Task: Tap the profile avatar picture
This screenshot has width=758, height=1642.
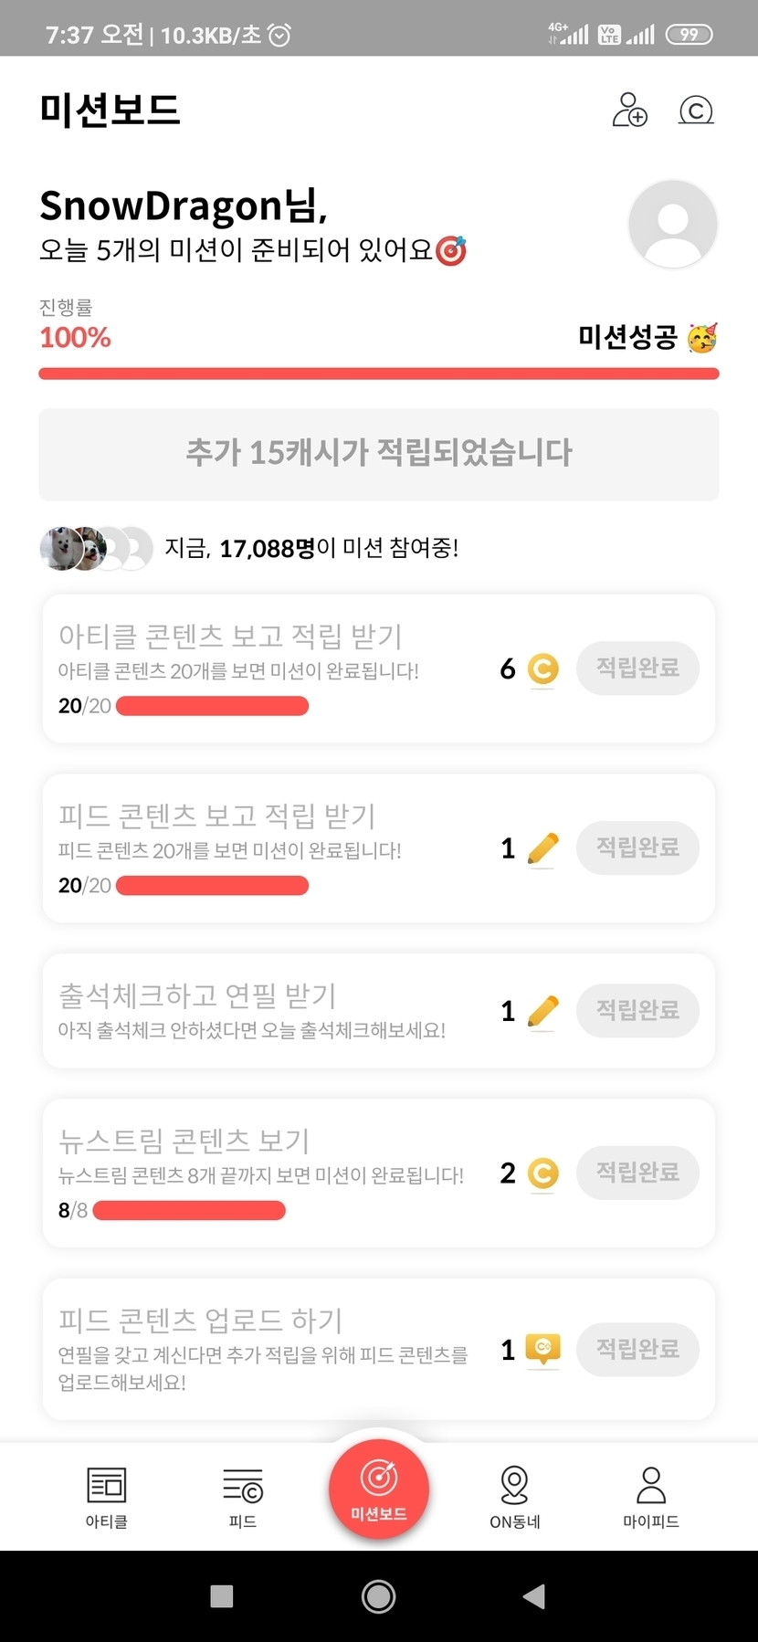Action: click(673, 225)
